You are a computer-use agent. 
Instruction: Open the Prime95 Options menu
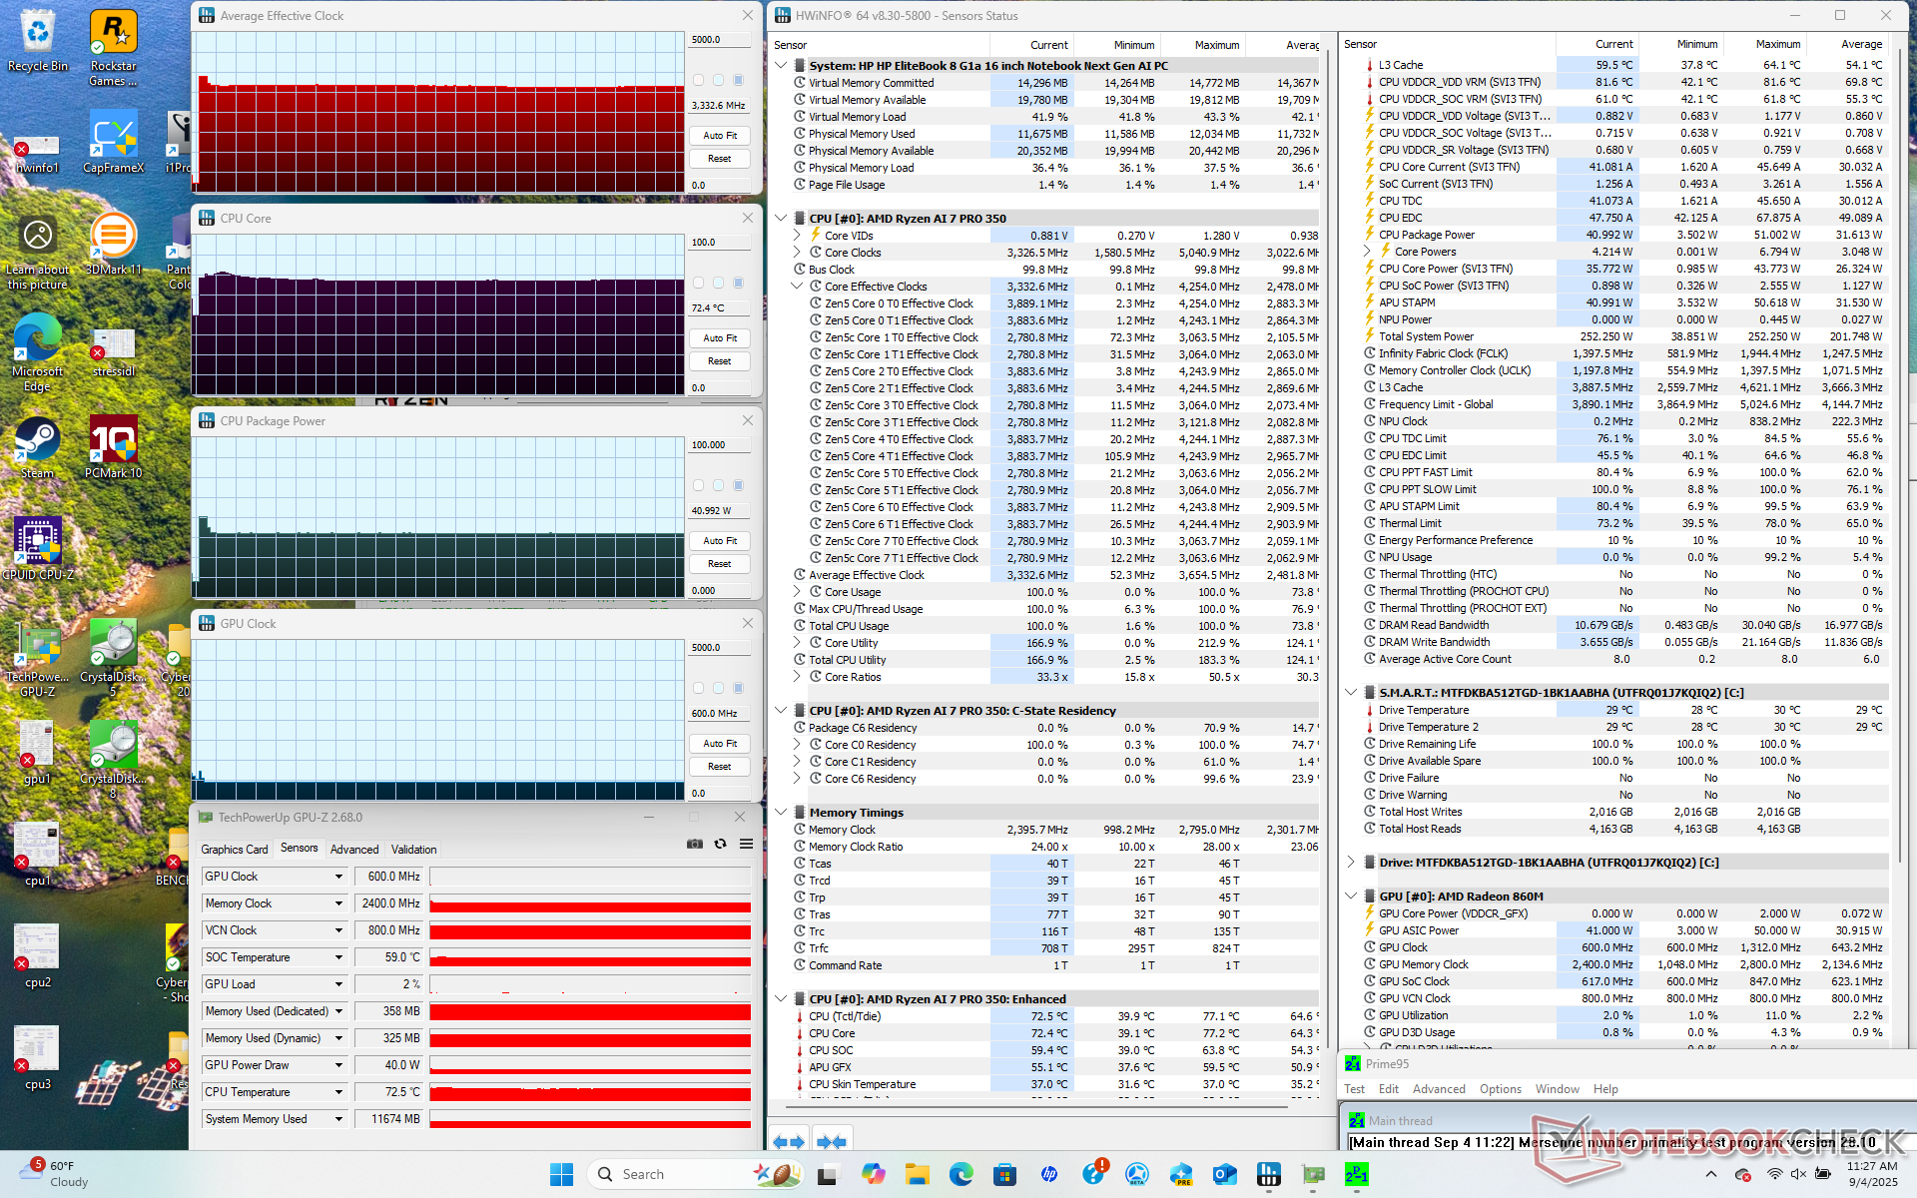coord(1500,1089)
